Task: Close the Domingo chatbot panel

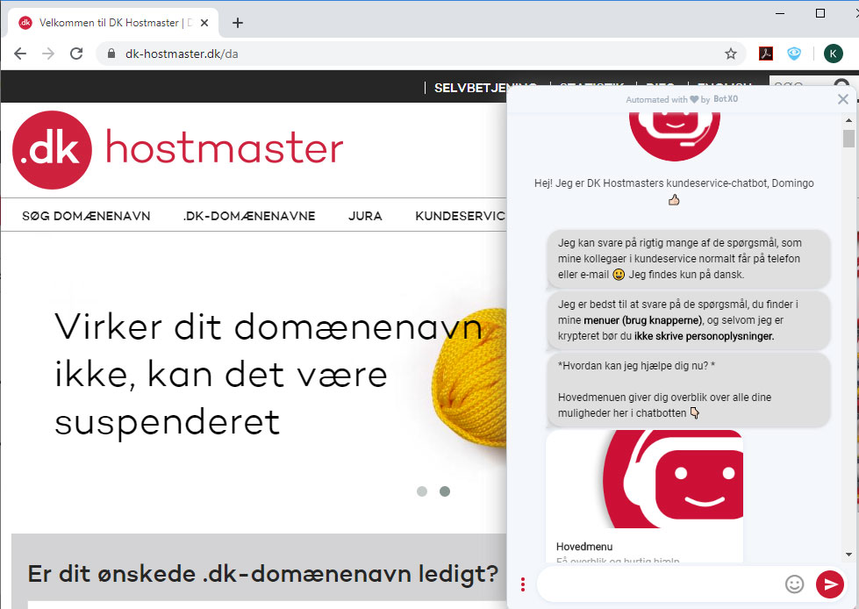Action: [843, 99]
